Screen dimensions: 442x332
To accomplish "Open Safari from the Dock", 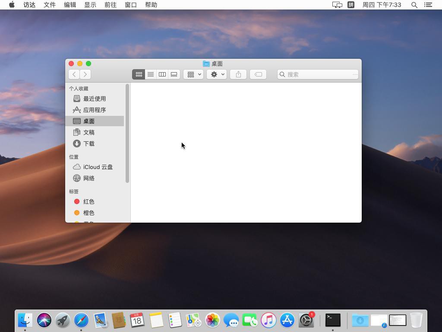I will (81, 320).
